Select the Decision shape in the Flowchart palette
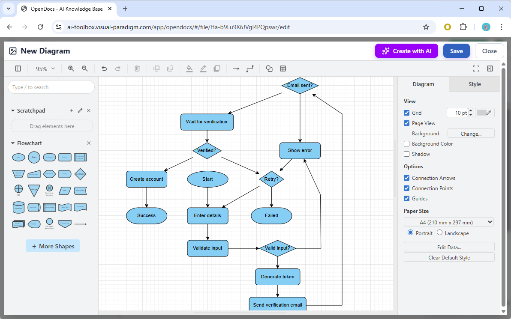This screenshot has width=511, height=319. pyautogui.click(x=80, y=174)
